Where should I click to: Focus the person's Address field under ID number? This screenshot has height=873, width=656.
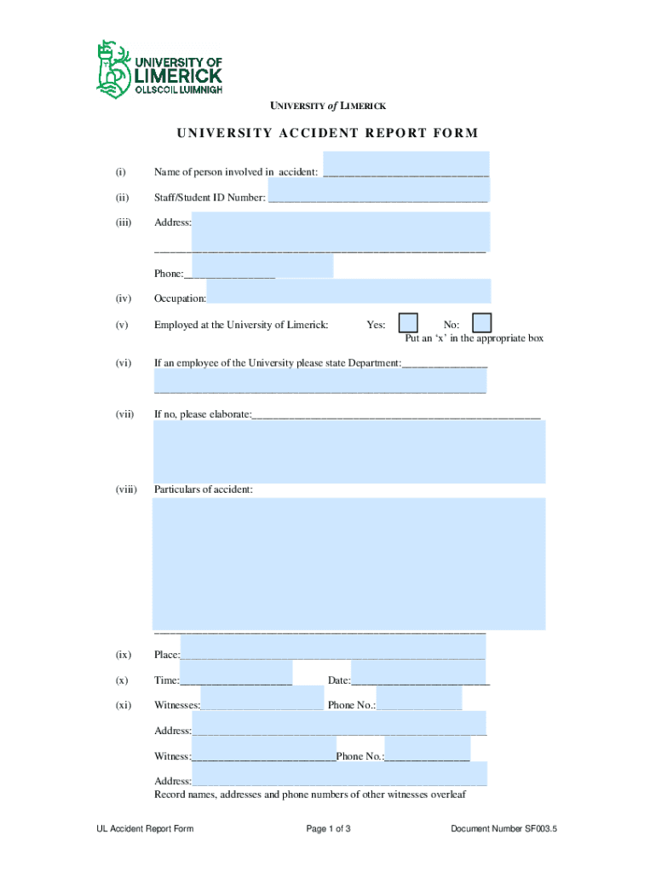341,231
